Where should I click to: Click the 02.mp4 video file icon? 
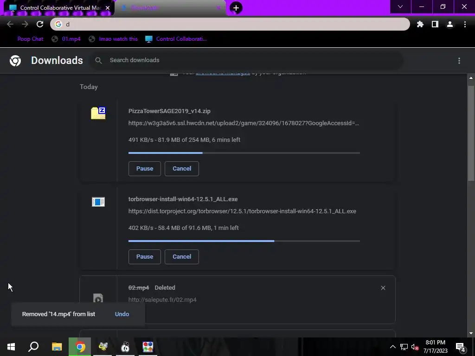pos(98,299)
